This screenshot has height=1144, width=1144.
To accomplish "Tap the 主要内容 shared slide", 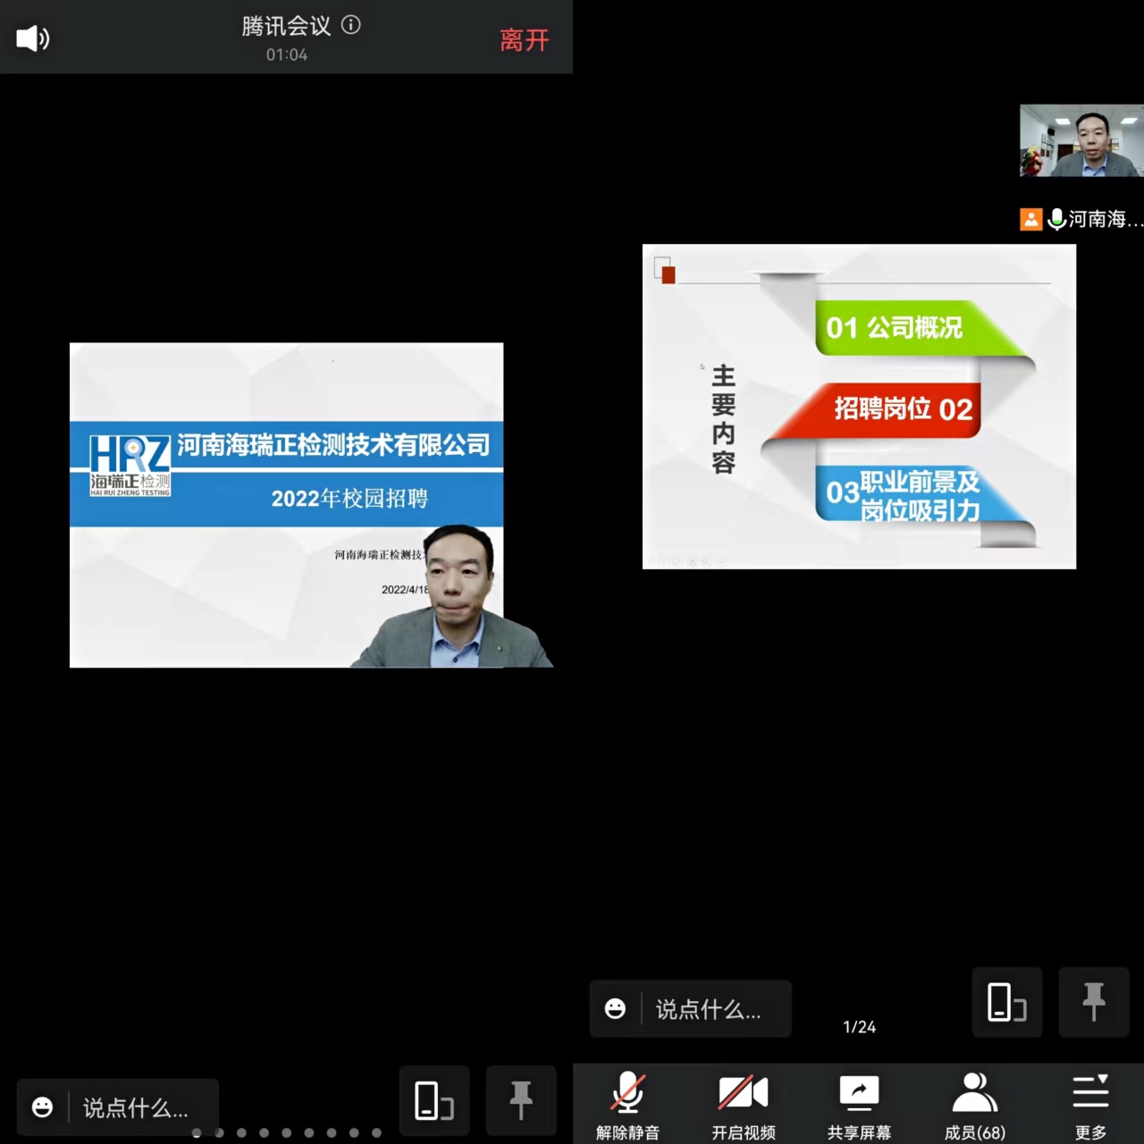I will [859, 407].
